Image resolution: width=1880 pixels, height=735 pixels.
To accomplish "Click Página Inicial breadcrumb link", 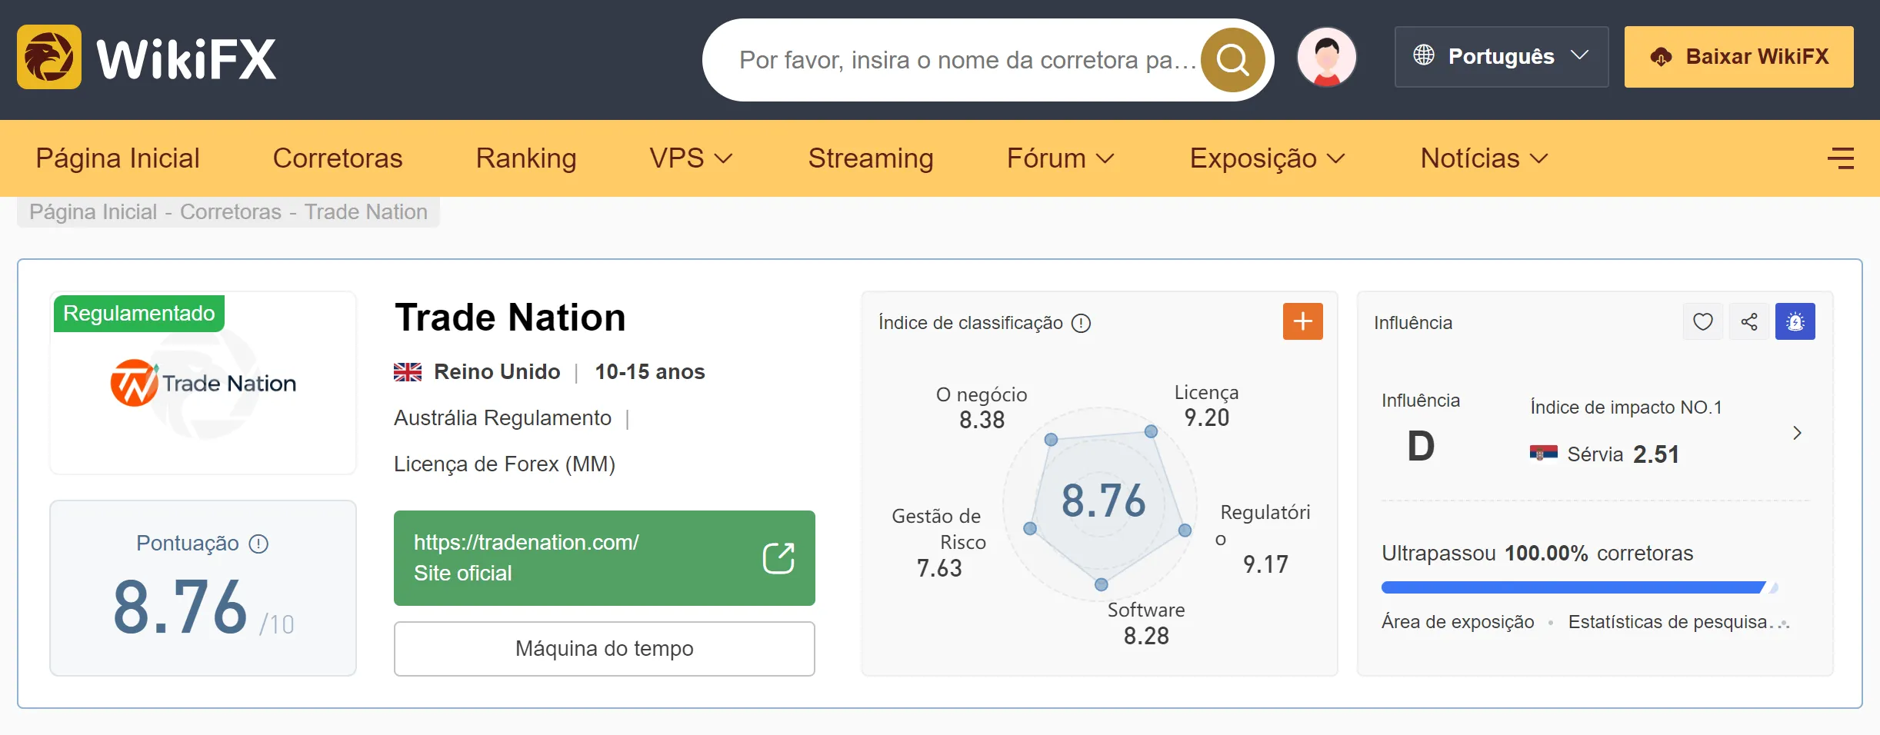I will [93, 212].
